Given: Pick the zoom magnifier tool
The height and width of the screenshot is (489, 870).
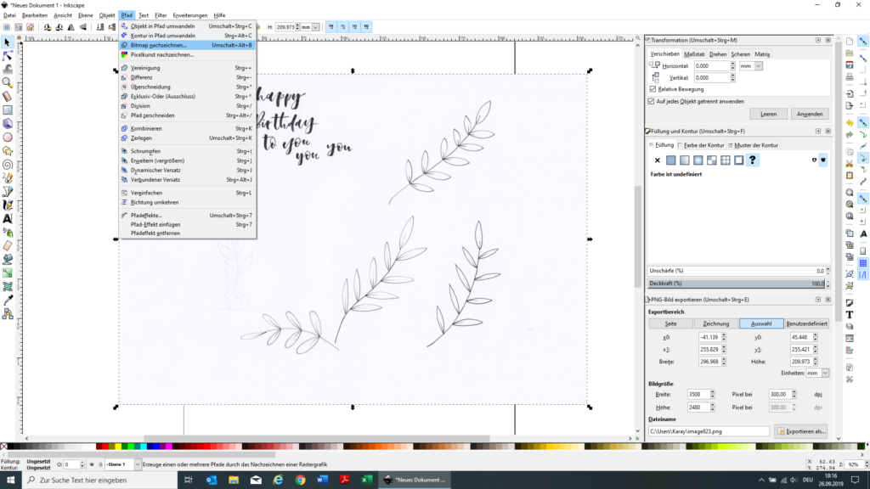Looking at the screenshot, I should point(8,82).
